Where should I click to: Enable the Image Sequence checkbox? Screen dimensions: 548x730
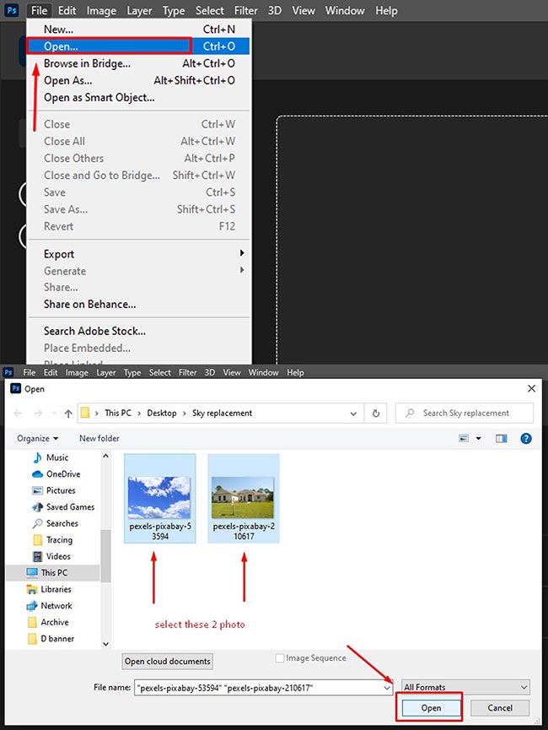pyautogui.click(x=280, y=658)
